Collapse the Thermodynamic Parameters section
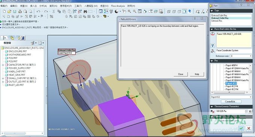Viewport: 255px width, 137px height. point(212,107)
